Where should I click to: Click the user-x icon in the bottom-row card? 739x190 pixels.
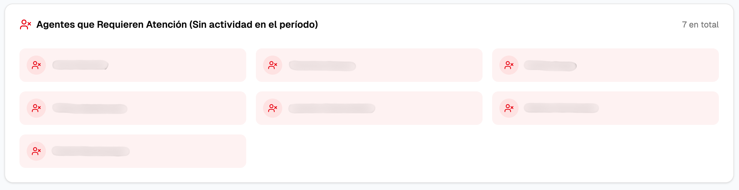point(36,151)
